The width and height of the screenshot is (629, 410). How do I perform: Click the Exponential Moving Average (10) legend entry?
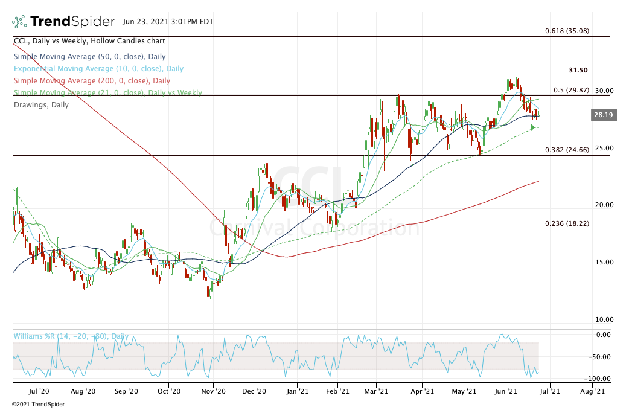[x=98, y=69]
